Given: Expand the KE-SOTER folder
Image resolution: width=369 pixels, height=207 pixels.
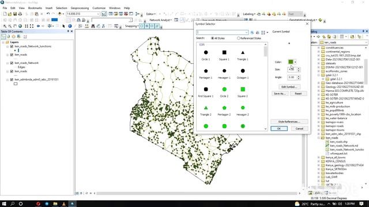Looking at the screenshot, I should (318, 94).
